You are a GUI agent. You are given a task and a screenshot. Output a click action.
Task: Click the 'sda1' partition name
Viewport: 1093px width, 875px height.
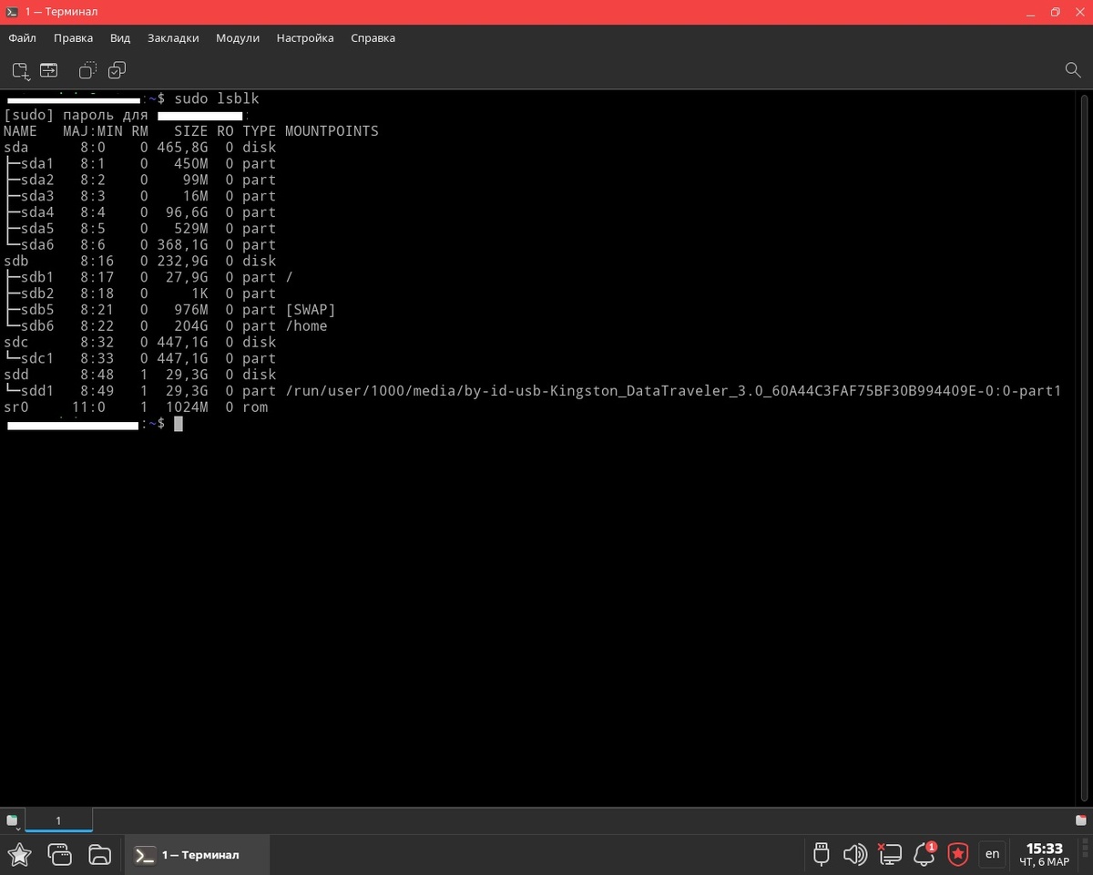pos(37,164)
